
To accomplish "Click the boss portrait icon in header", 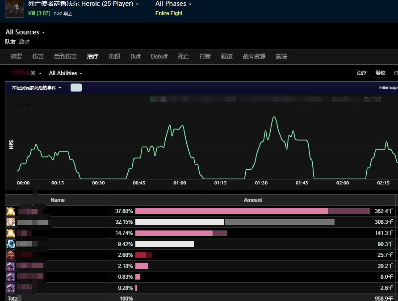I will tap(14, 8).
